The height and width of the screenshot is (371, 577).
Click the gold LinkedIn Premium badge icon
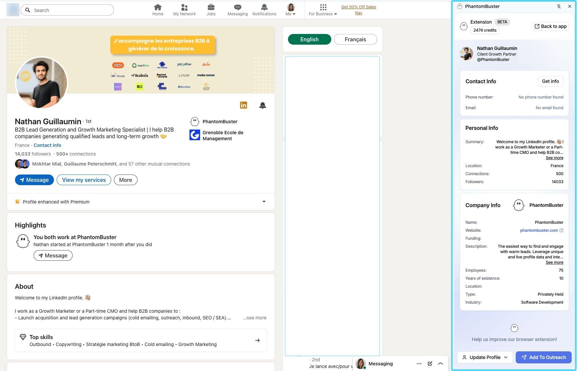[243, 105]
